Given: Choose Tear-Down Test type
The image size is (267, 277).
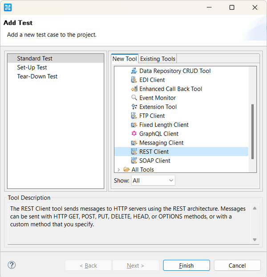Looking at the screenshot, I should [37, 76].
